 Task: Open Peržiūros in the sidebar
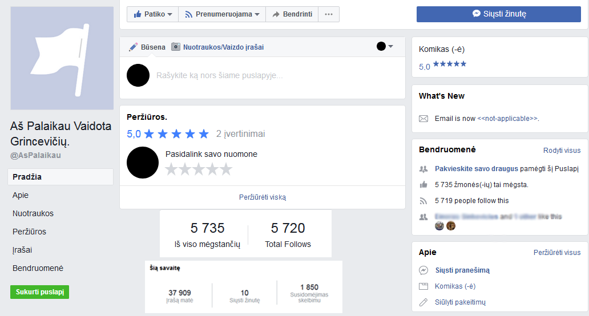click(29, 232)
